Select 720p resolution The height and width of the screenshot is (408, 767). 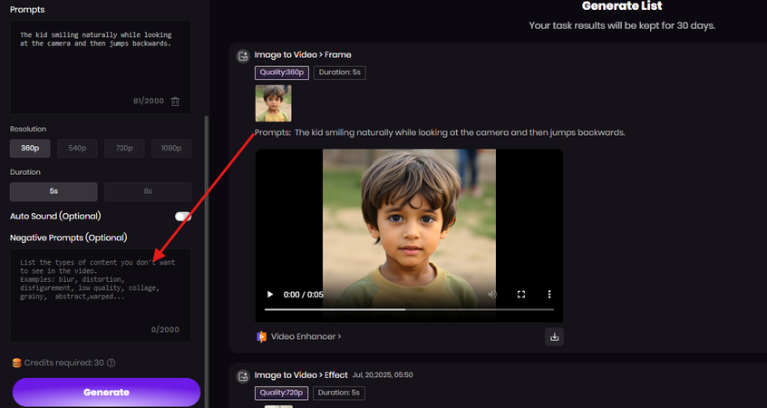click(124, 148)
